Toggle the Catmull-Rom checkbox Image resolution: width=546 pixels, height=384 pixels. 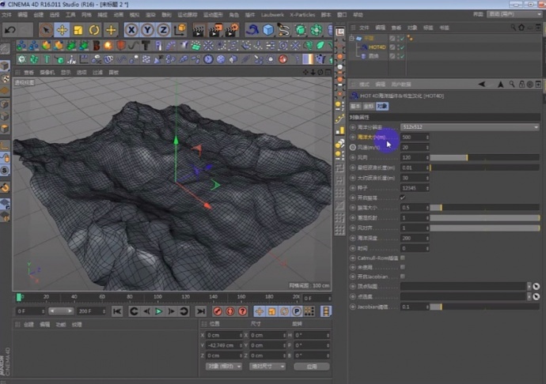[x=404, y=257]
